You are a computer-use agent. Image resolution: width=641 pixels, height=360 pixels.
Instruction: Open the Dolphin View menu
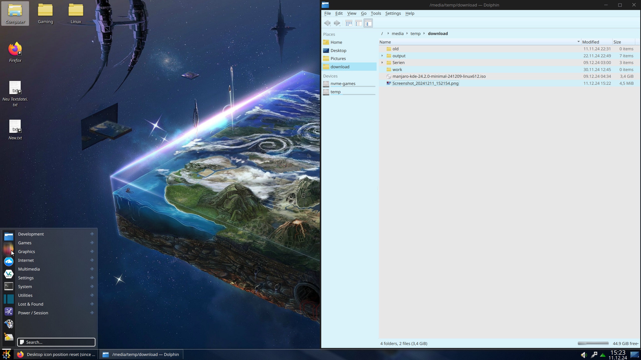point(352,13)
